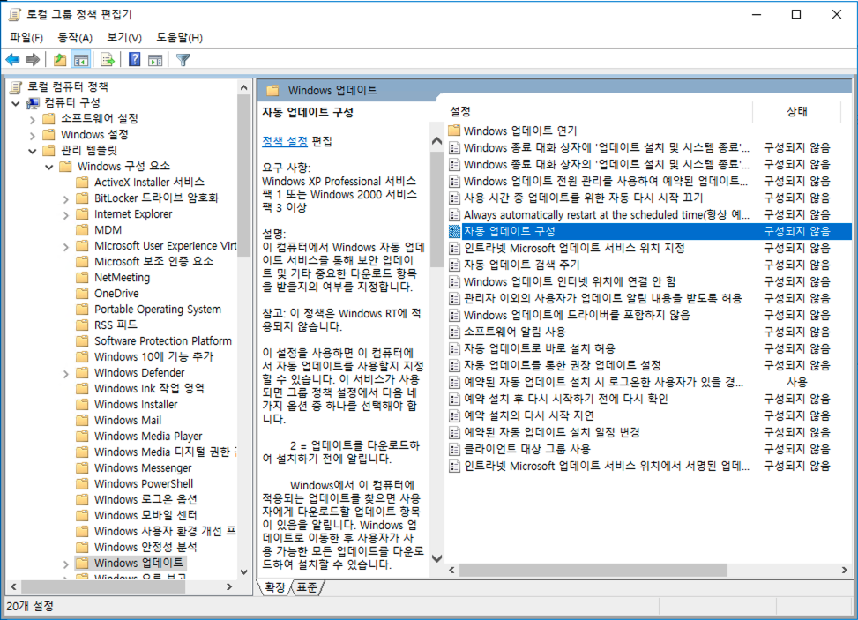Expand the Windows 업데이트 tree node
The image size is (858, 620).
[65, 563]
